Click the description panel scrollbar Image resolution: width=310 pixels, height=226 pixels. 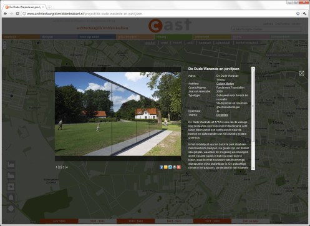253,118
